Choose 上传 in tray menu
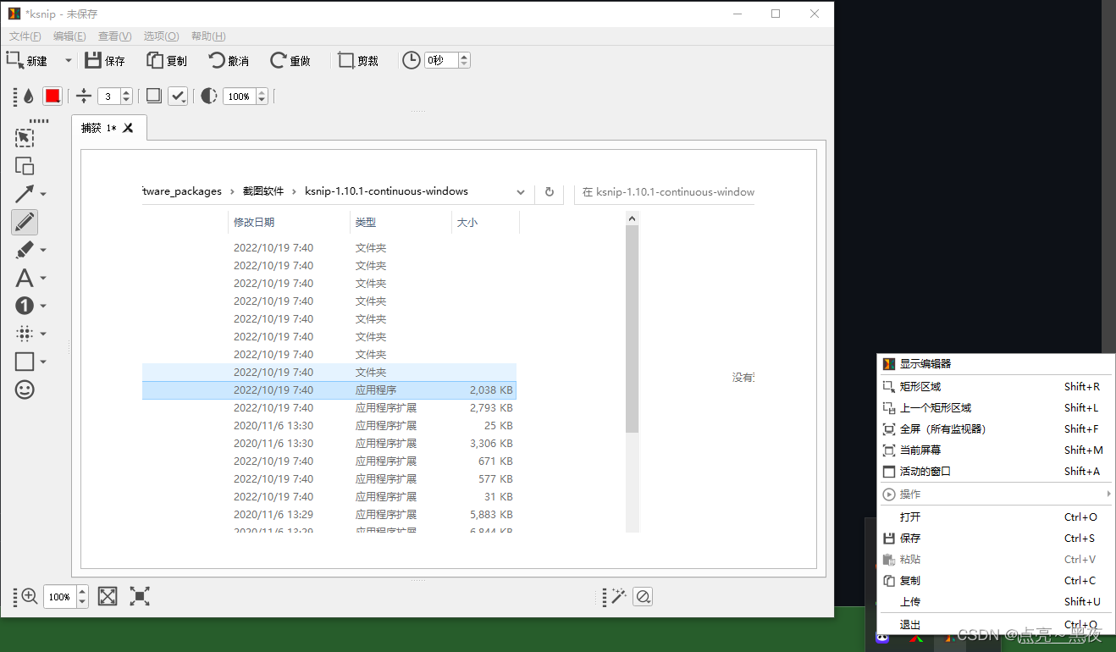This screenshot has width=1116, height=652. click(x=995, y=601)
